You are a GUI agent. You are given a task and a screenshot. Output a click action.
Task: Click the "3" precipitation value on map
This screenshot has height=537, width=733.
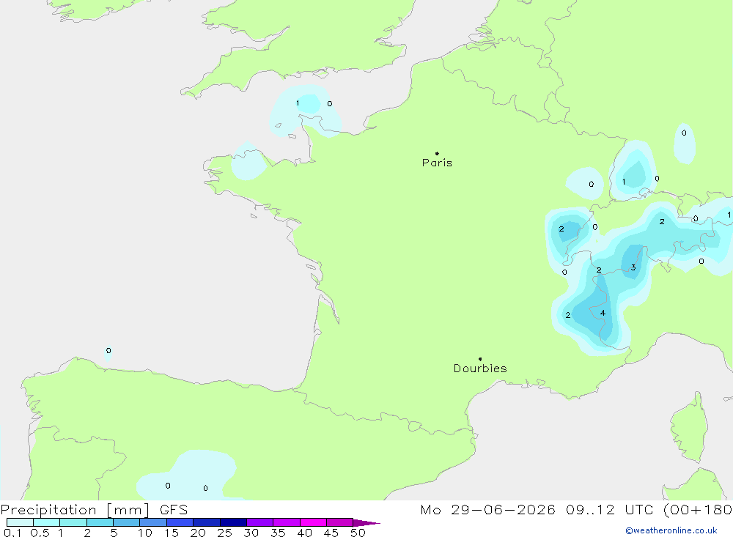[x=633, y=267]
